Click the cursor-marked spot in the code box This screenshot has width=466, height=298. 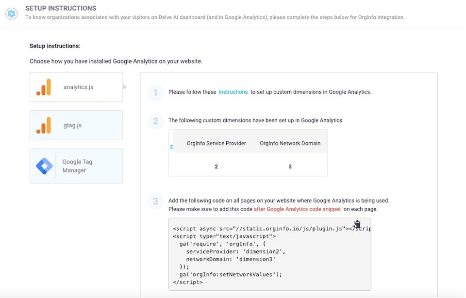pos(357,225)
